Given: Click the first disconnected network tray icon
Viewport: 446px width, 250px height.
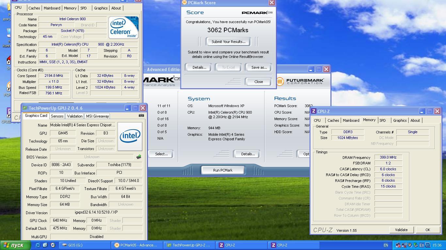Looking at the screenshot, I should 398,245.
